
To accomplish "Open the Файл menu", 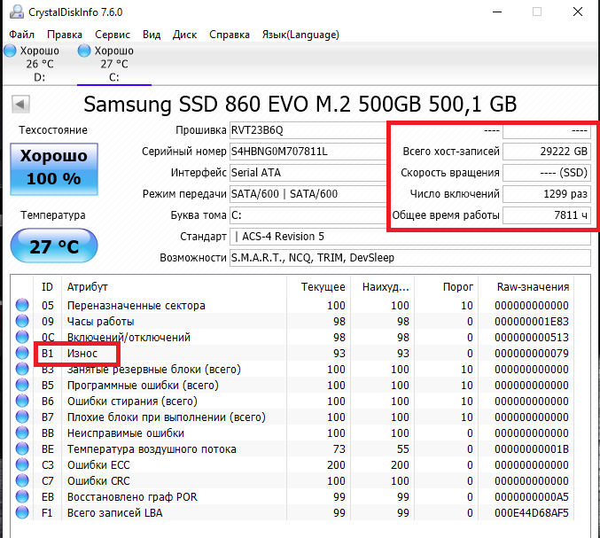I will click(22, 35).
